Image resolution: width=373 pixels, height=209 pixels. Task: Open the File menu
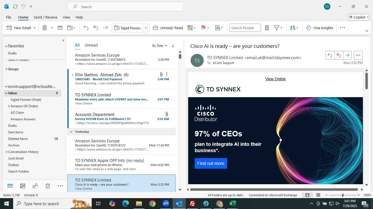click(x=8, y=17)
